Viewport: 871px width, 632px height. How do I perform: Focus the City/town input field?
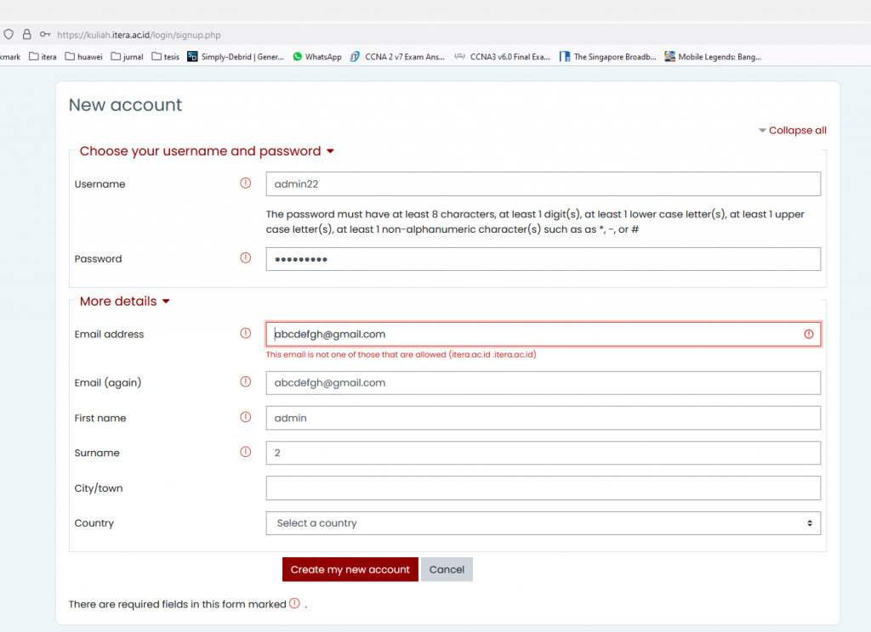(x=543, y=488)
